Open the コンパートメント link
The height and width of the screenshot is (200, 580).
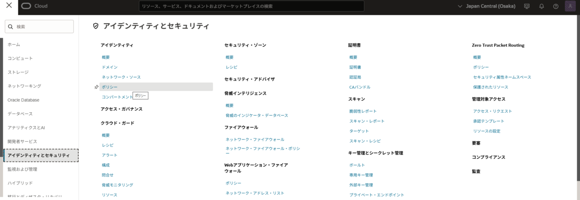point(117,97)
